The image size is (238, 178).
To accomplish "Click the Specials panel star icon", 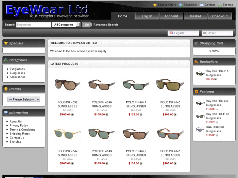I will coord(6,43).
